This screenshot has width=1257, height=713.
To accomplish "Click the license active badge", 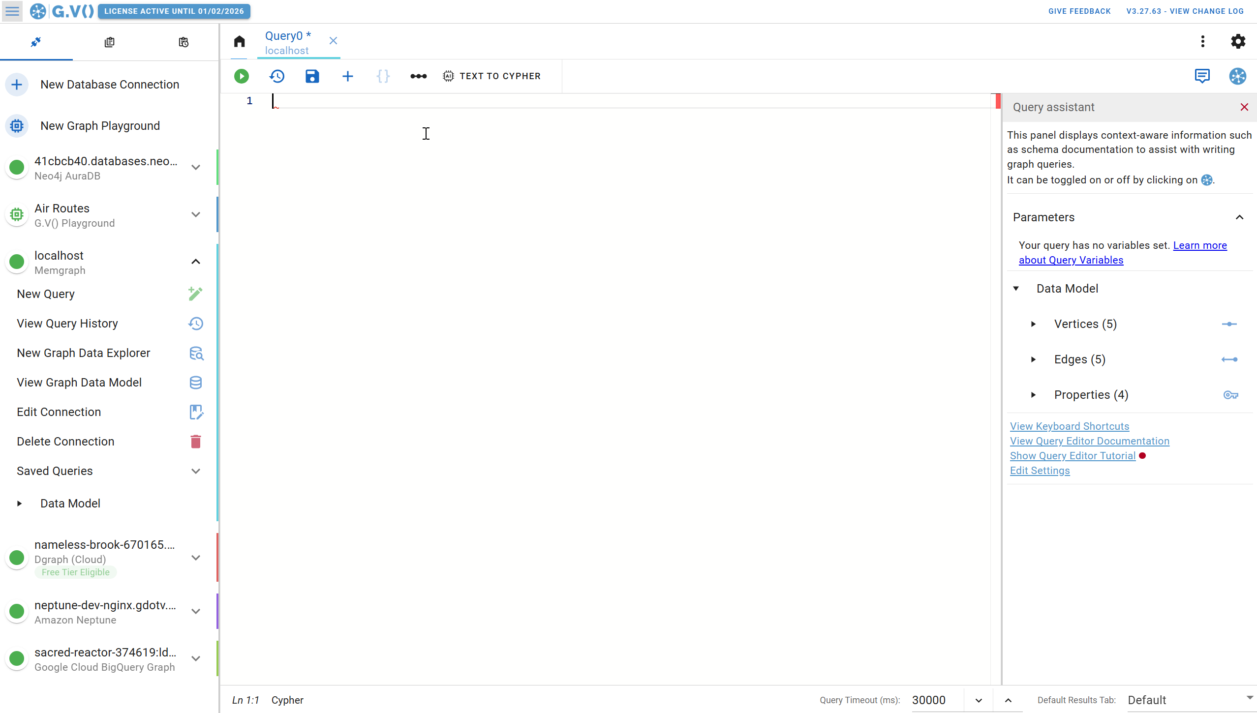I will pos(174,11).
